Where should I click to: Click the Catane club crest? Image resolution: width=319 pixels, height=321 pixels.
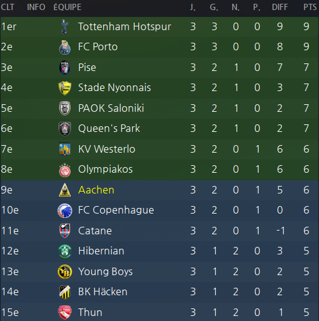point(65,231)
